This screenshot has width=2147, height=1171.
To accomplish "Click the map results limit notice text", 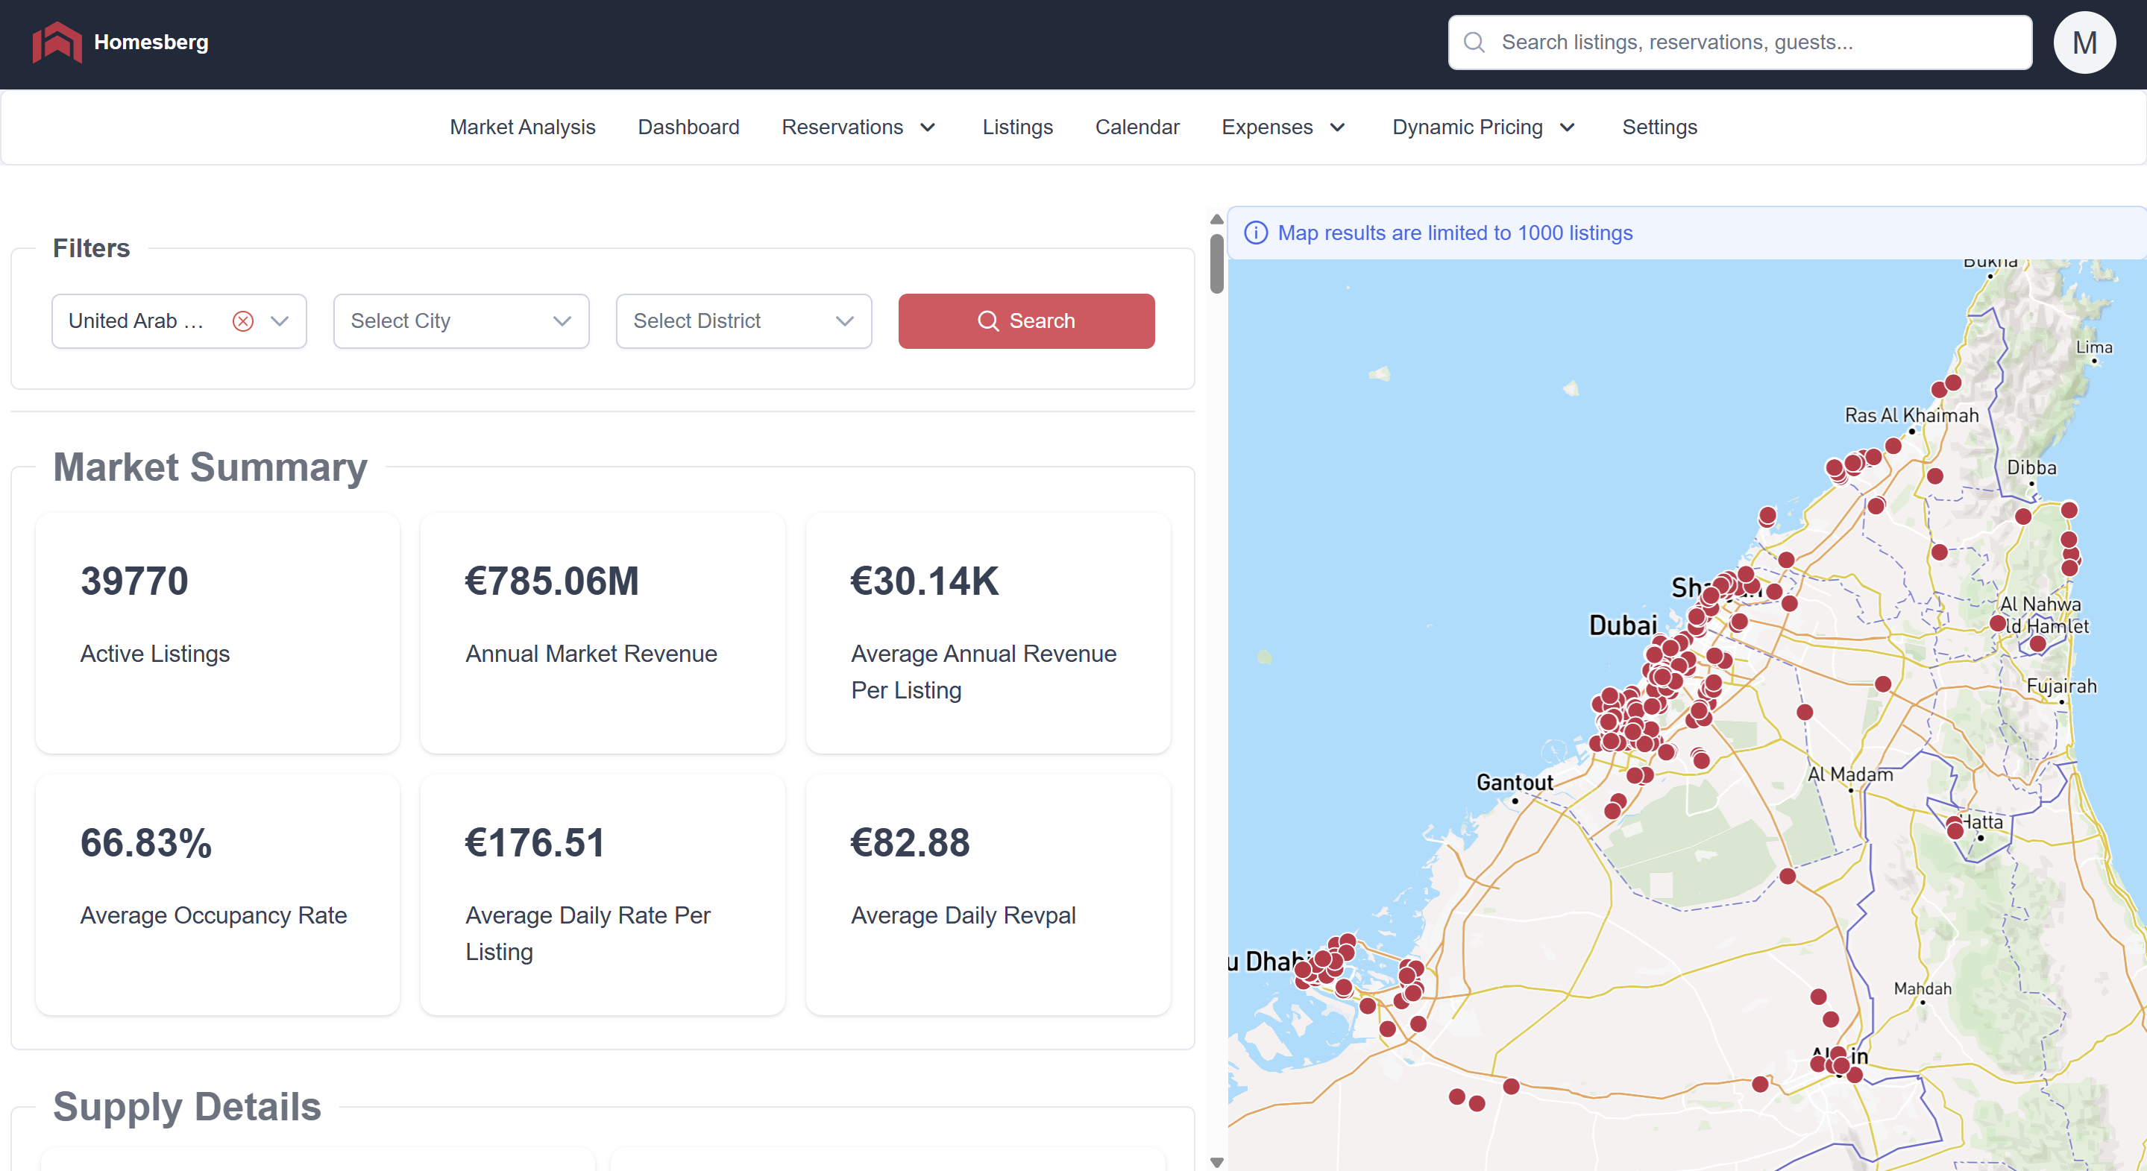I will (x=1455, y=233).
